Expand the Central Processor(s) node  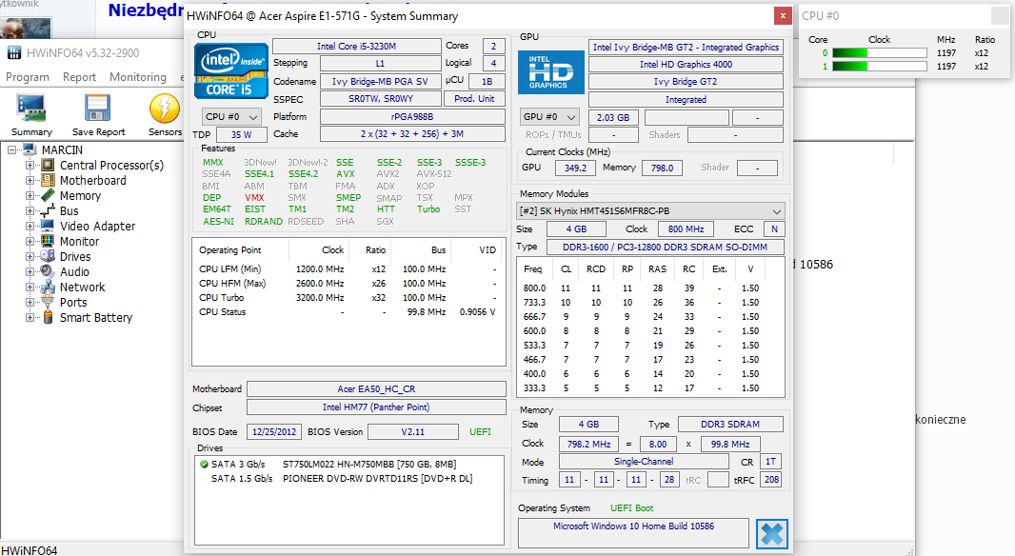(30, 165)
